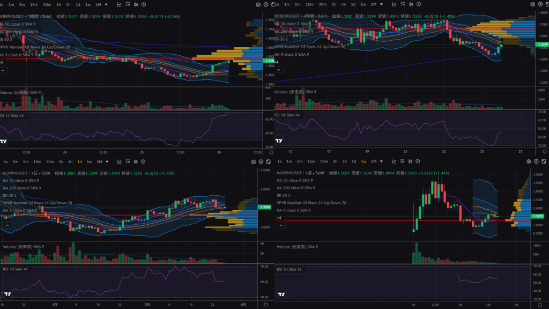Expand the timeframe dropdown arrow in the 1h panel
Viewport: 549px width, 309px height.
pyautogui.click(x=107, y=4)
